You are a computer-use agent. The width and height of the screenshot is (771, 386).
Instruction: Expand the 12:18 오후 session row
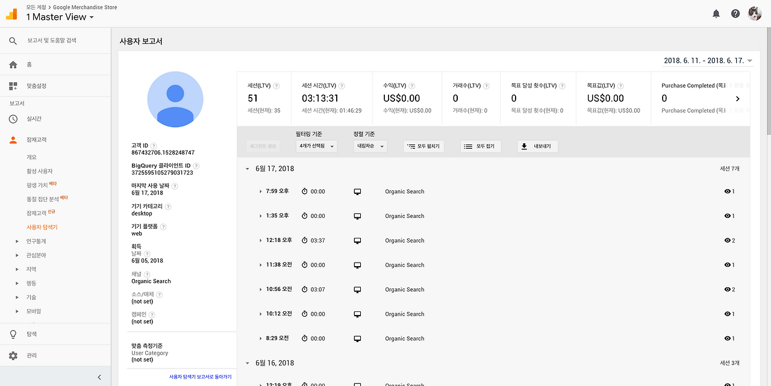pyautogui.click(x=261, y=241)
